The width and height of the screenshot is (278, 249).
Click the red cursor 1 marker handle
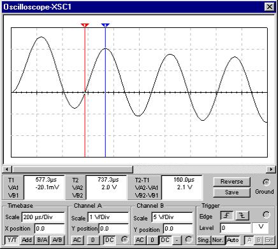pos(85,25)
